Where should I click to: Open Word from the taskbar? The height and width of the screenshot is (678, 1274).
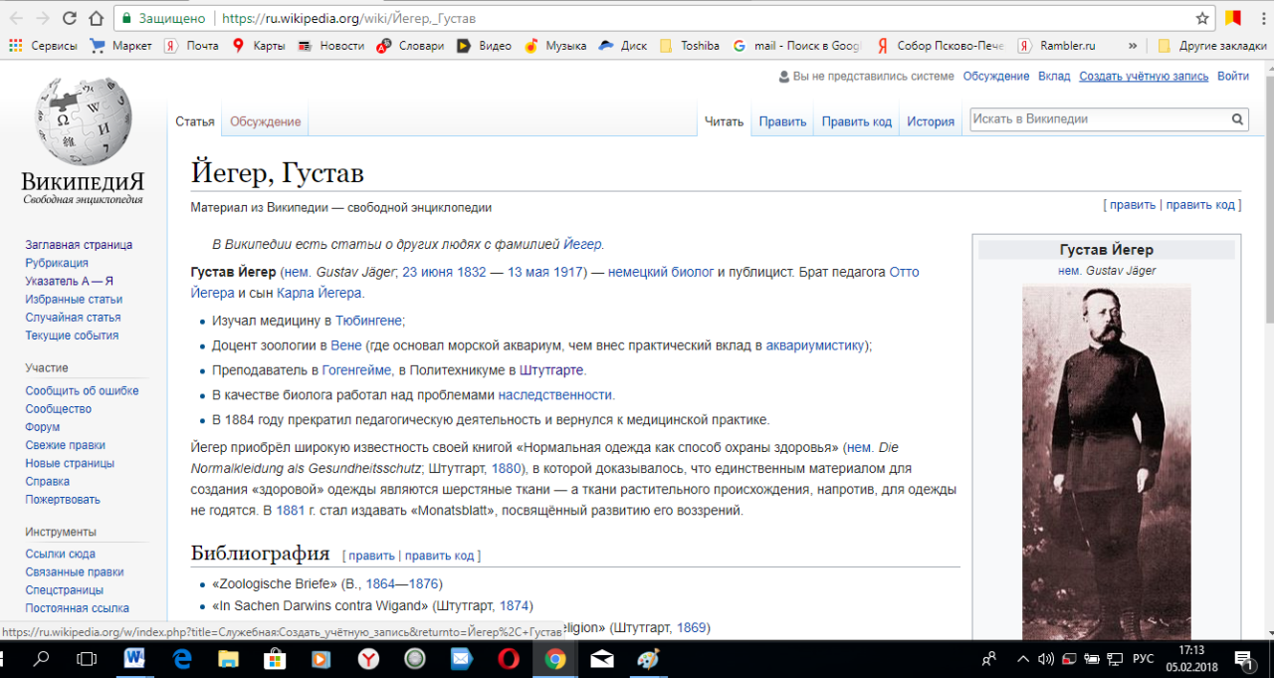click(x=136, y=659)
